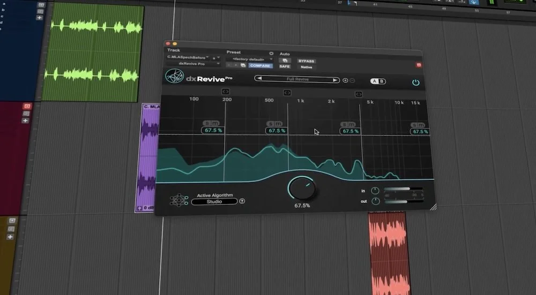Click the plus icon on the blue track
Image resolution: width=536 pixels, height=295 pixels.
tap(40, 18)
